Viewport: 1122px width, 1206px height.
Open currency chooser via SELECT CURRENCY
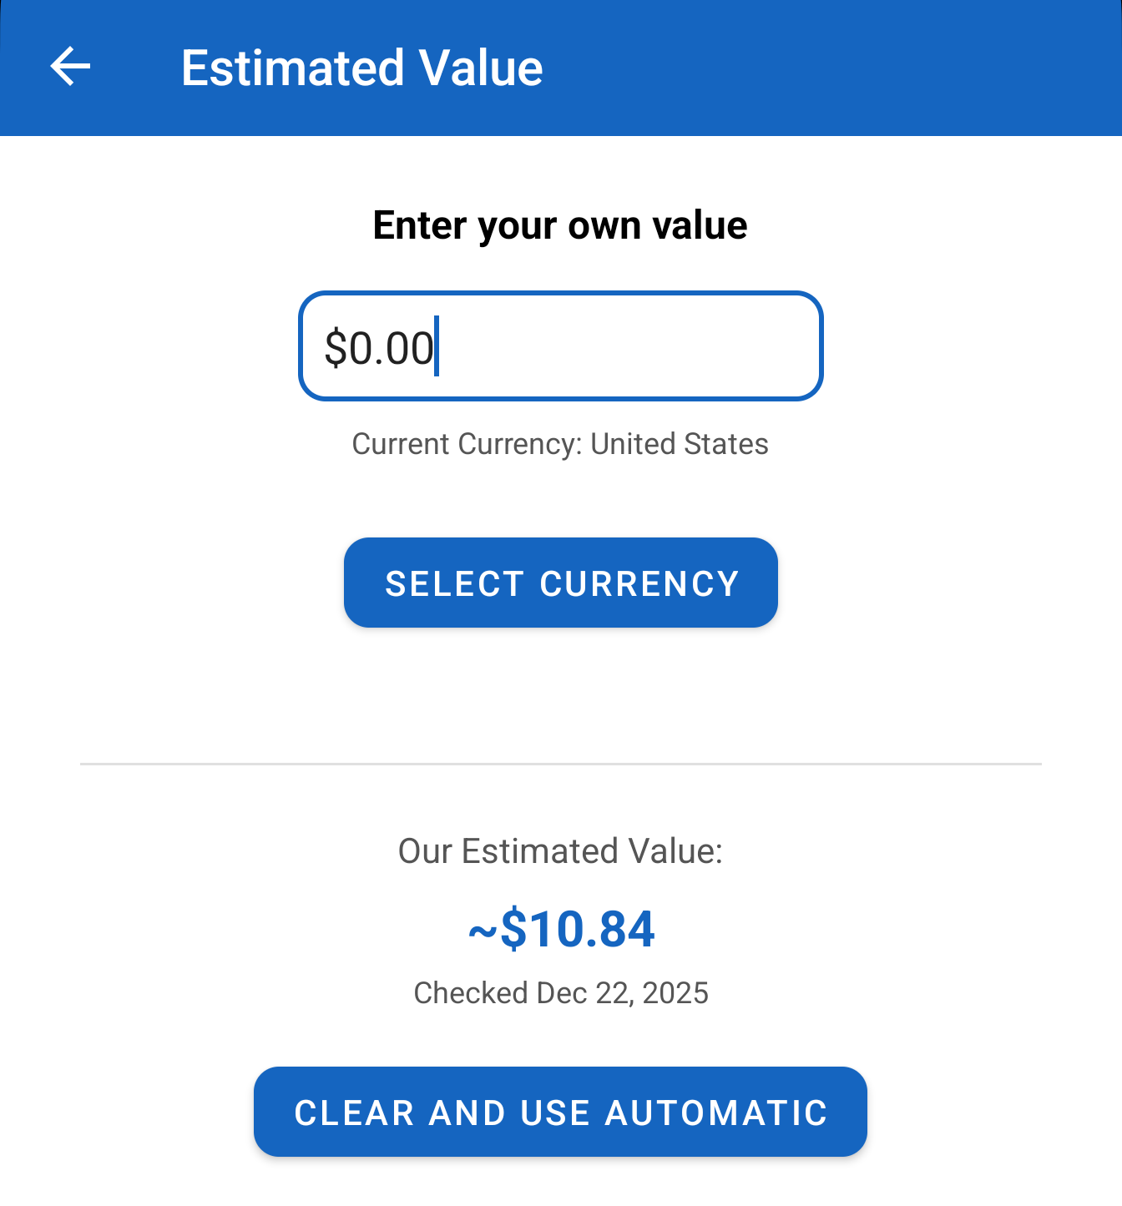coord(560,583)
